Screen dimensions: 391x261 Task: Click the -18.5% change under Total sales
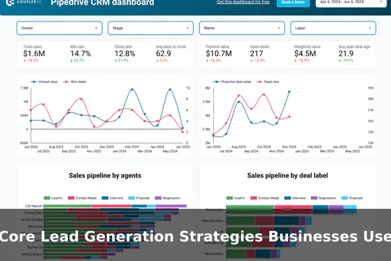click(x=31, y=61)
